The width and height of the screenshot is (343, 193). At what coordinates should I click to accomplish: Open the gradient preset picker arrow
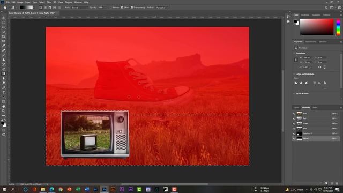coord(34,8)
